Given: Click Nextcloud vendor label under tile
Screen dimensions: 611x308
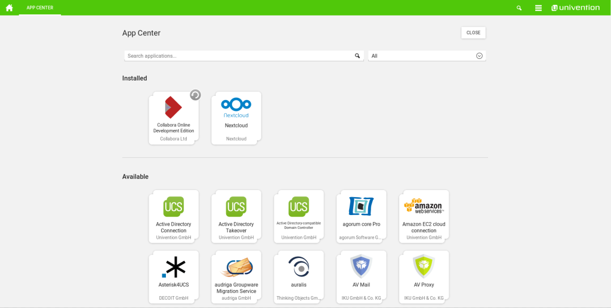Looking at the screenshot, I should 236,139.
